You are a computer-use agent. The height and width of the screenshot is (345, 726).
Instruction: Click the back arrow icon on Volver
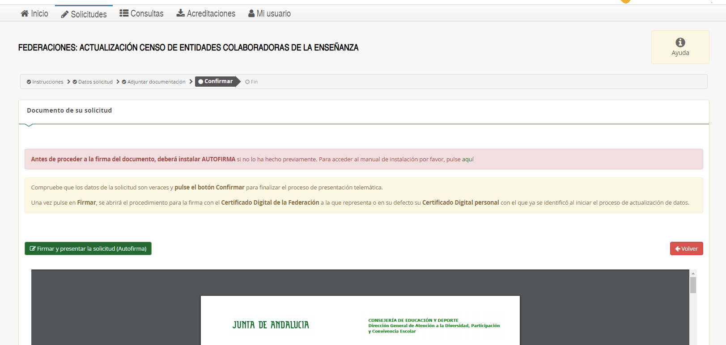(678, 249)
